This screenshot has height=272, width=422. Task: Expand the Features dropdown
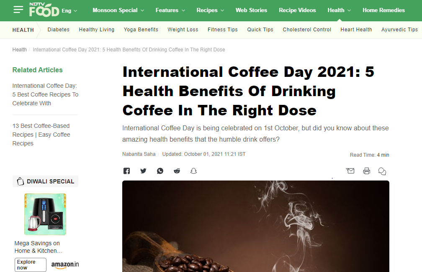tap(170, 10)
